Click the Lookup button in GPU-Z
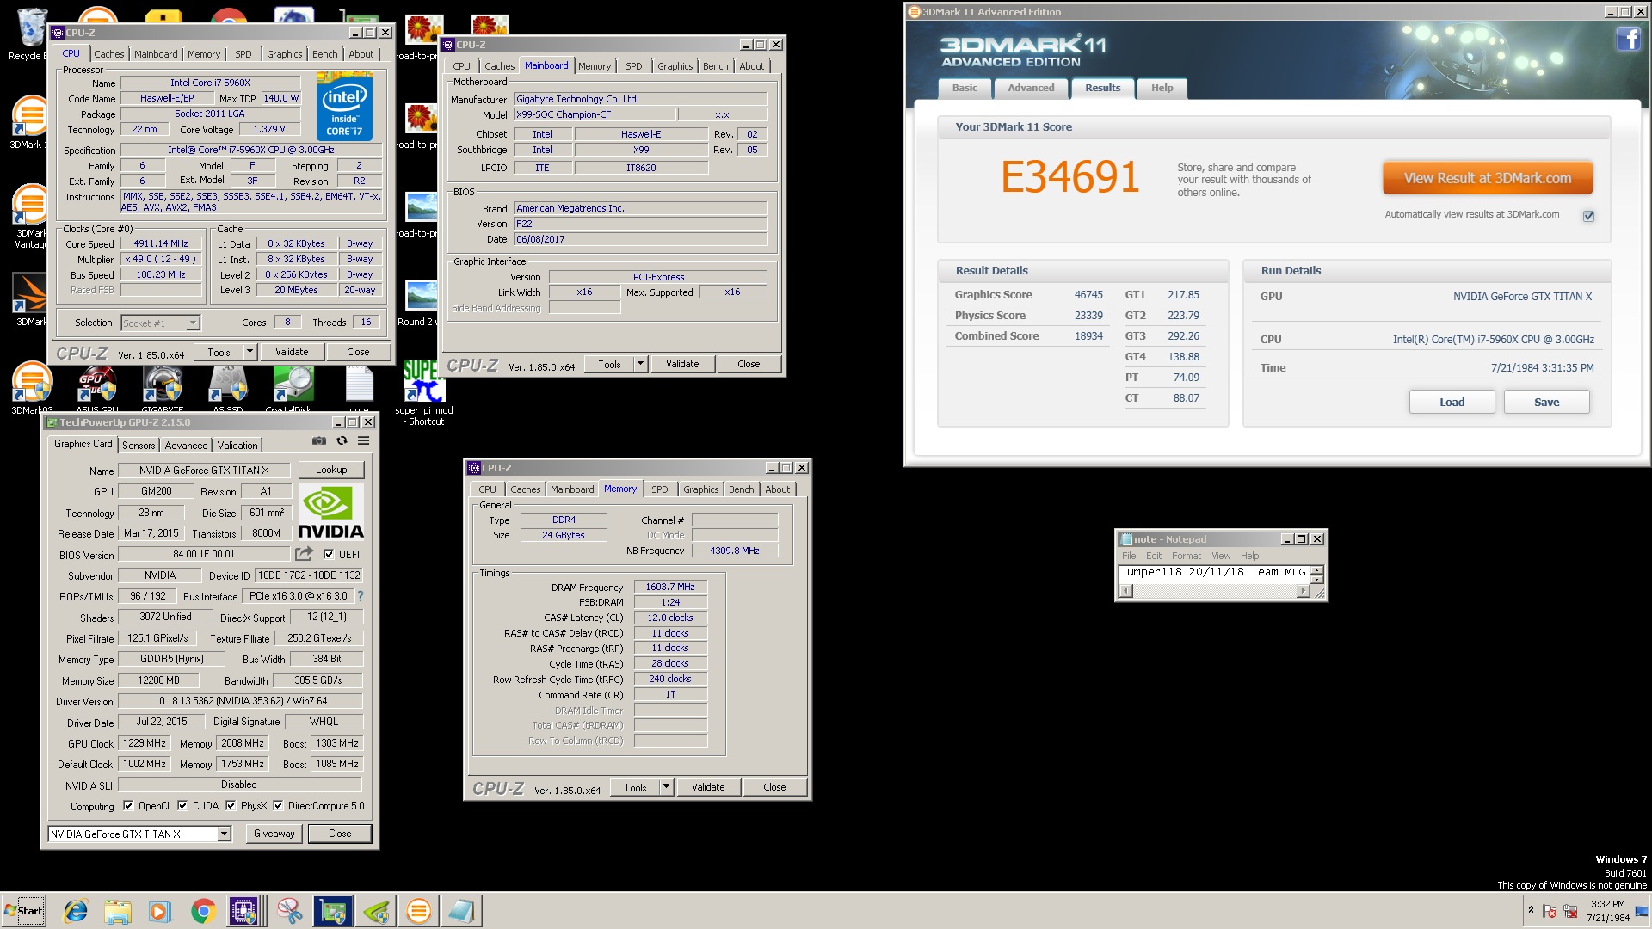The height and width of the screenshot is (929, 1652). [x=331, y=470]
